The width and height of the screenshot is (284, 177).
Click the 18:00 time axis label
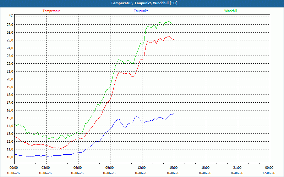(x=206, y=168)
